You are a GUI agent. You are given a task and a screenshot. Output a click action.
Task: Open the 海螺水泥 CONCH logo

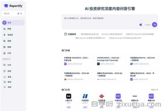click(x=135, y=96)
